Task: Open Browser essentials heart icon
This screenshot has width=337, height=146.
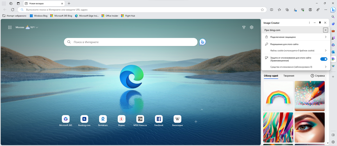Action: (x=302, y=10)
